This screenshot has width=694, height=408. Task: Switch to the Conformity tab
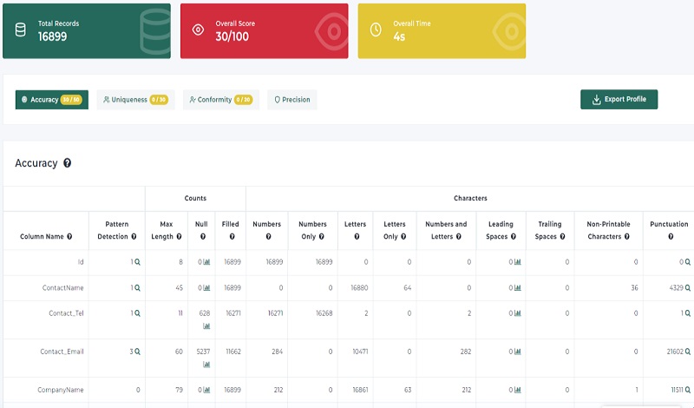point(221,100)
